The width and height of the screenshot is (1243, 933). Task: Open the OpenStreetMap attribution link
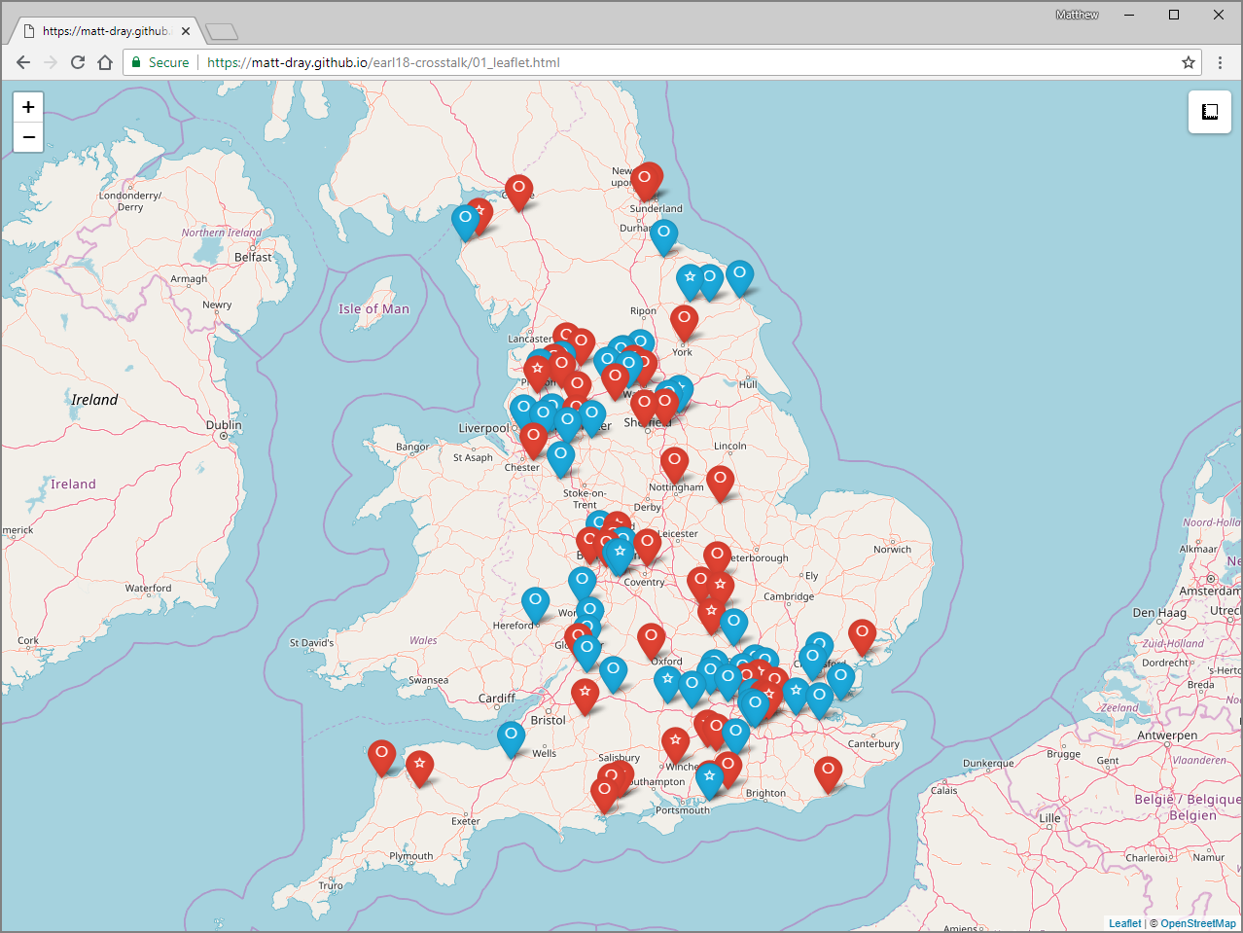pos(1198,923)
